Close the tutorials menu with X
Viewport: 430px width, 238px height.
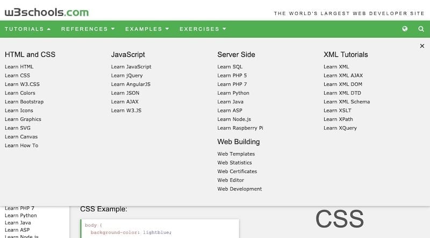tap(422, 46)
